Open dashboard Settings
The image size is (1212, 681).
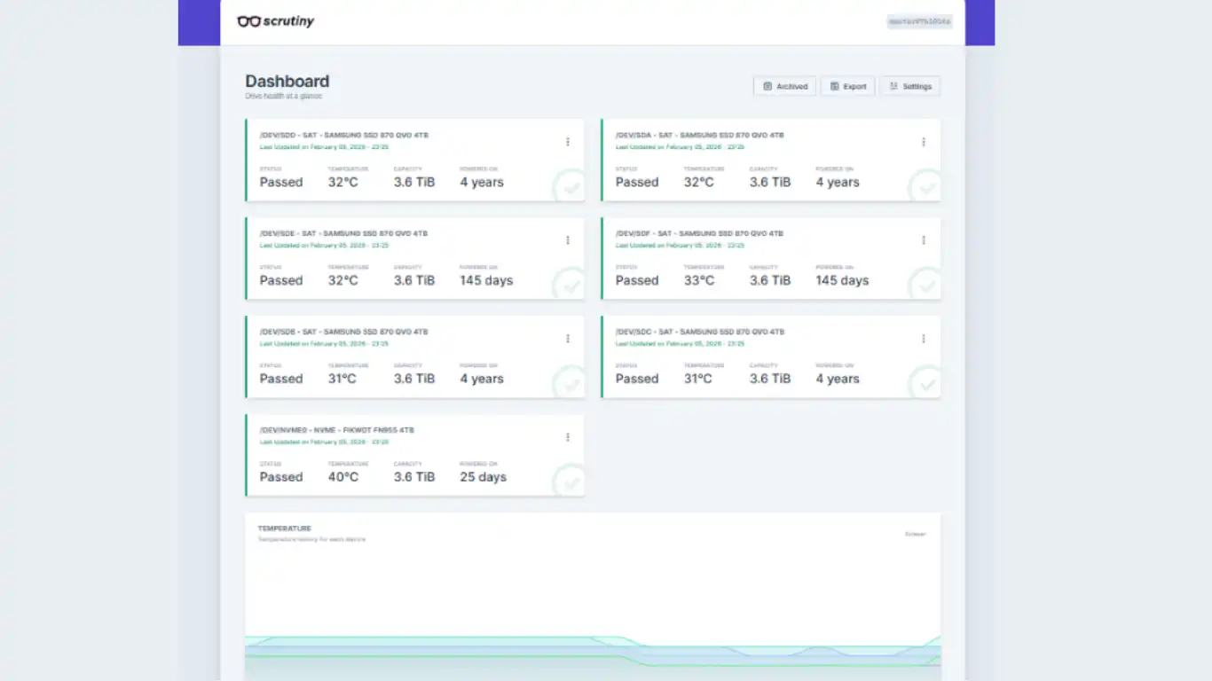pos(910,86)
